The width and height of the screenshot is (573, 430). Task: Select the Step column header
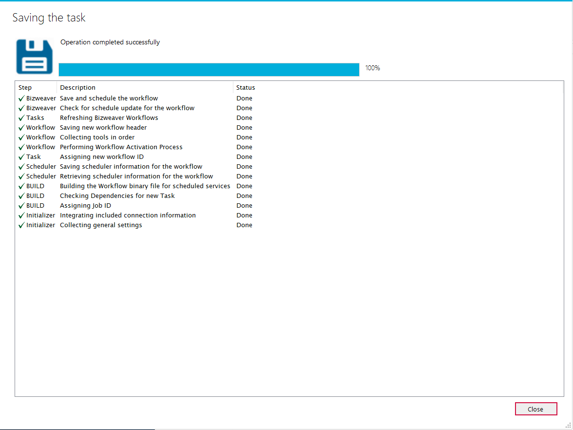tap(36, 88)
